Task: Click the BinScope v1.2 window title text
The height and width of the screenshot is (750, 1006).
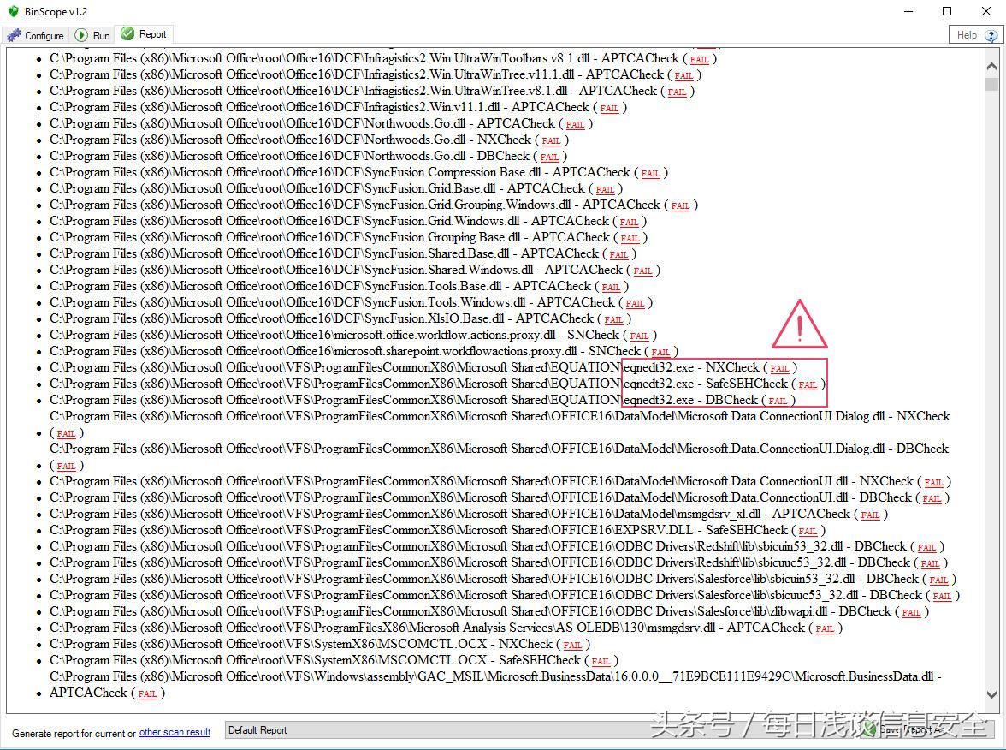Action: (56, 12)
